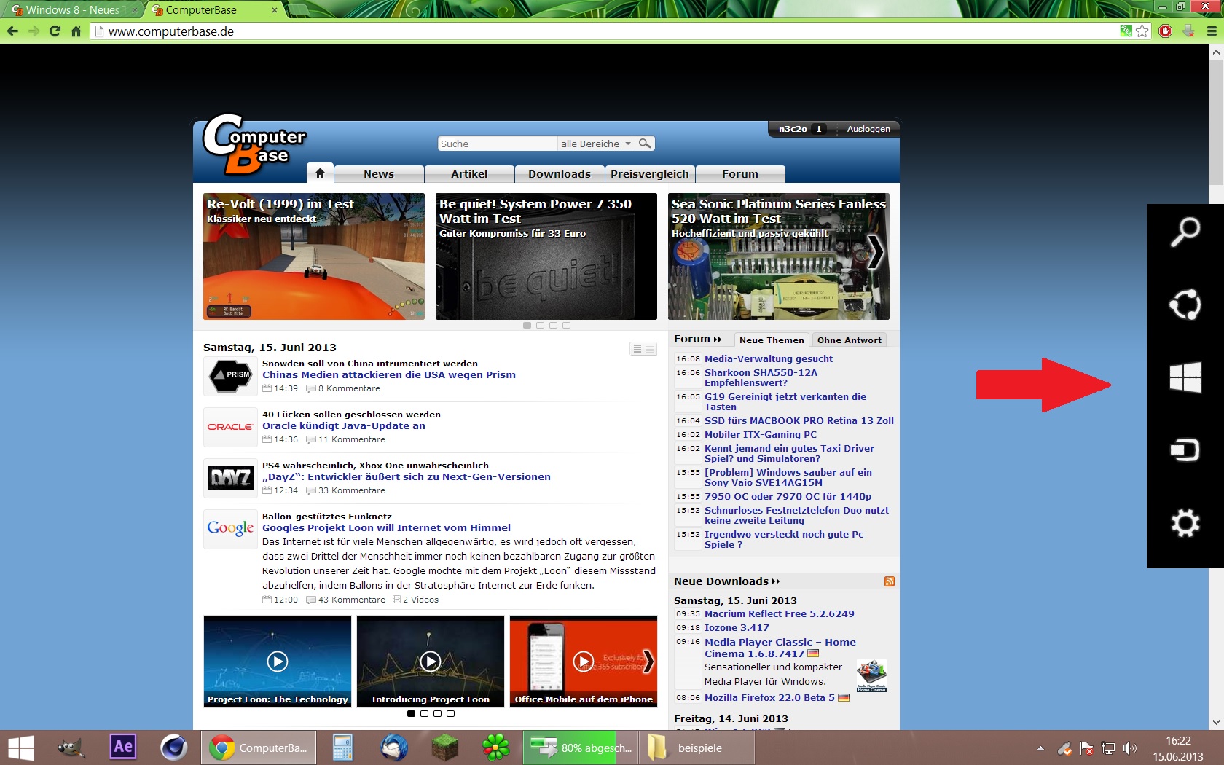Screen dimensions: 1224x765
Task: Open the n3c2o user profile link
Action: [793, 129]
